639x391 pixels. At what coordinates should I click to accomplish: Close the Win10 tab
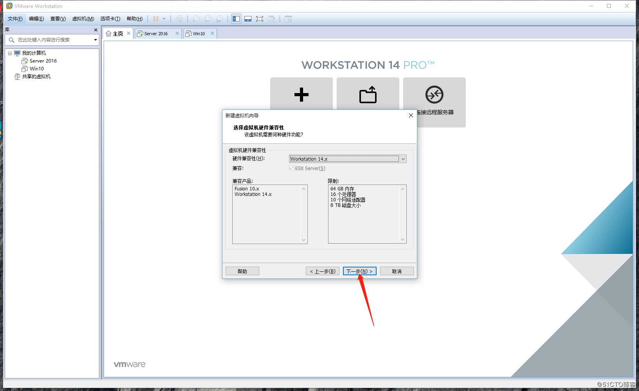click(212, 34)
